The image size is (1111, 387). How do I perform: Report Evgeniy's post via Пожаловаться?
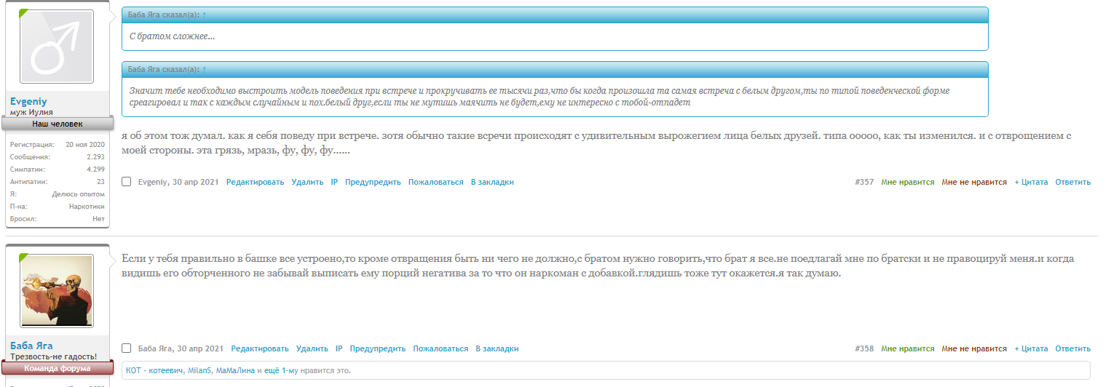click(x=435, y=182)
